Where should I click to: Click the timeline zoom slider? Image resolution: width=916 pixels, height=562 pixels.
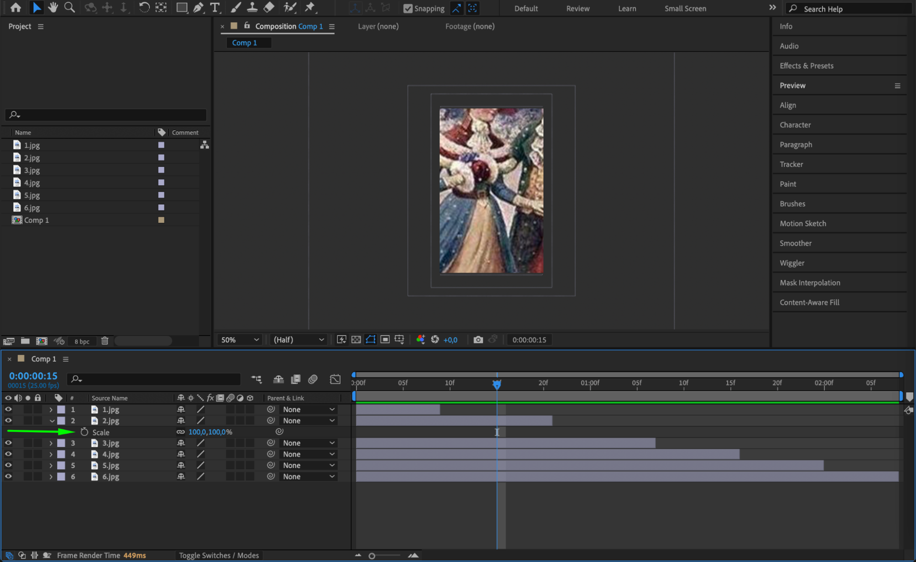pos(372,556)
